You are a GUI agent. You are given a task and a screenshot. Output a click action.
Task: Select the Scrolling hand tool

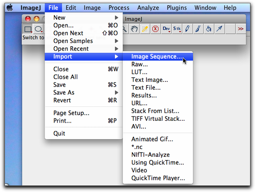click(134, 29)
